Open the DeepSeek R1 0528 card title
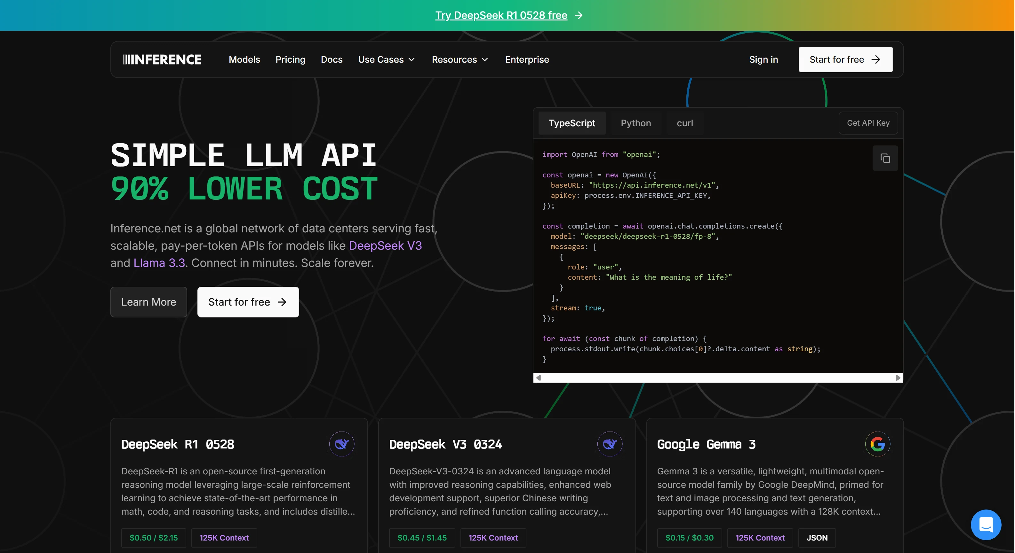This screenshot has width=1015, height=553. click(x=178, y=444)
